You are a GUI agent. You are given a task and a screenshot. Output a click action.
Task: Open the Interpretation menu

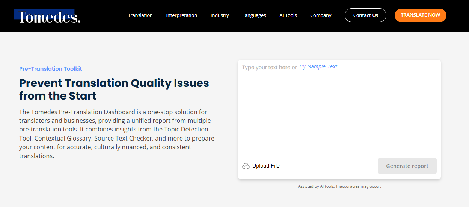pyautogui.click(x=181, y=15)
